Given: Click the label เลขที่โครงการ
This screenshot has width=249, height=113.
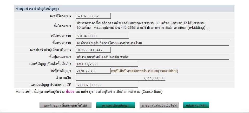Looking at the screenshot, I should coord(60,16).
